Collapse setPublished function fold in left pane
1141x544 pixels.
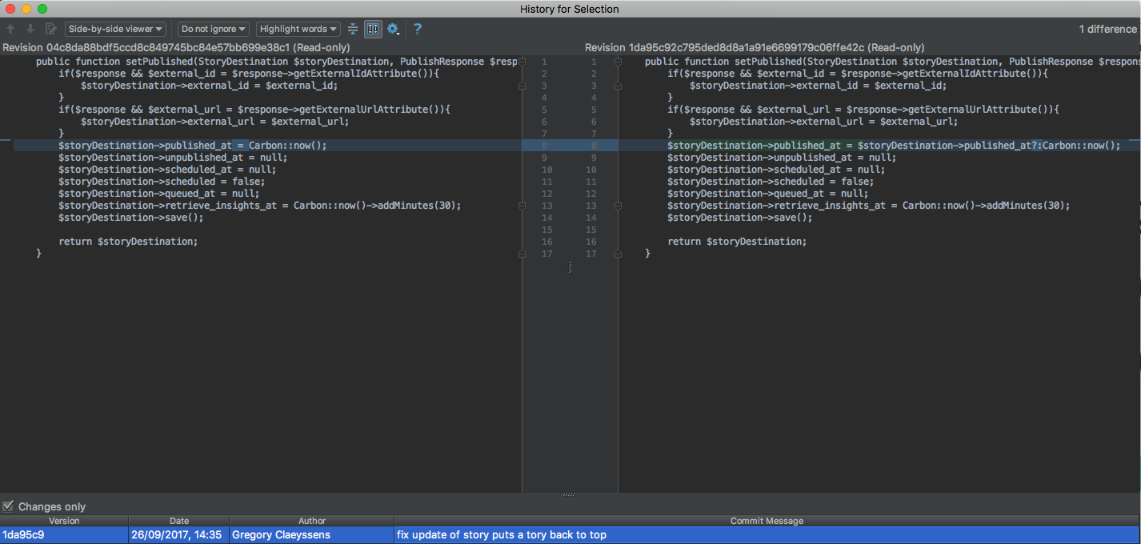522,62
